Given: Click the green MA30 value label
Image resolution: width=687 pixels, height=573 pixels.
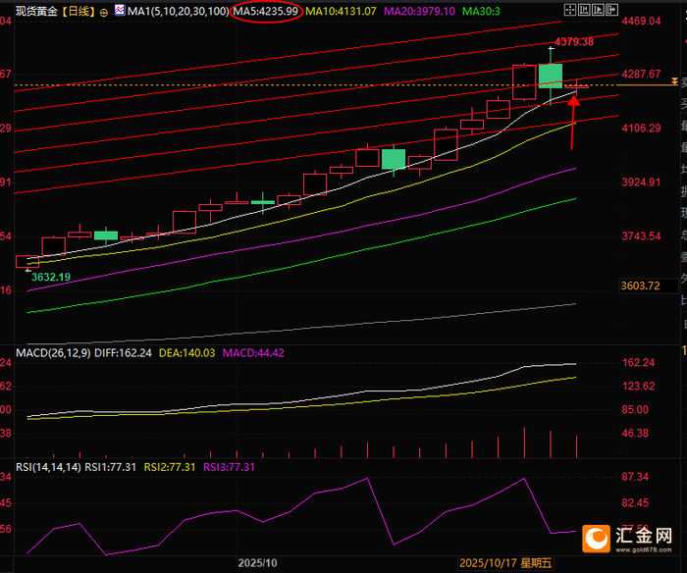Looking at the screenshot, I should click(x=481, y=11).
